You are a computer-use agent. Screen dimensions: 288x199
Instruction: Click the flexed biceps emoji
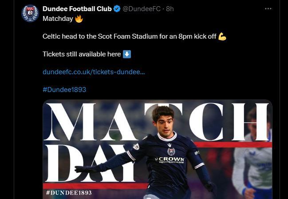(x=222, y=36)
